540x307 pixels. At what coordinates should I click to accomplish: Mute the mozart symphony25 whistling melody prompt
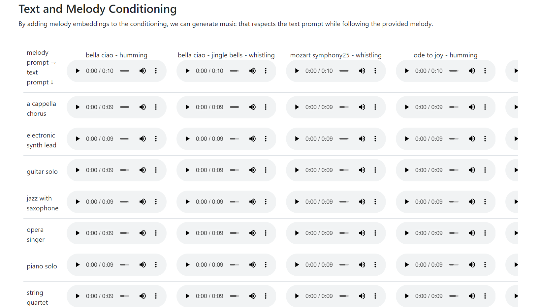click(362, 71)
